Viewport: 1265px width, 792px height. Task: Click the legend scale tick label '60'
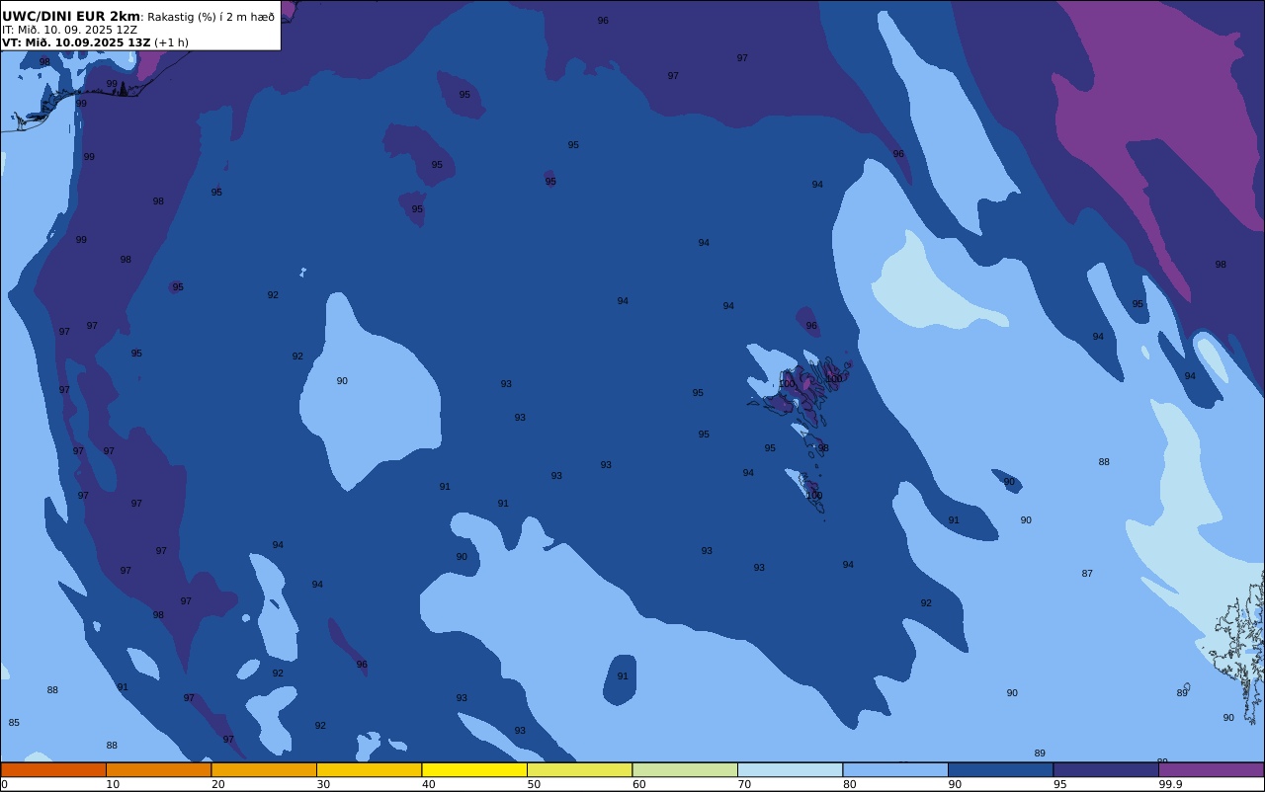[638, 784]
